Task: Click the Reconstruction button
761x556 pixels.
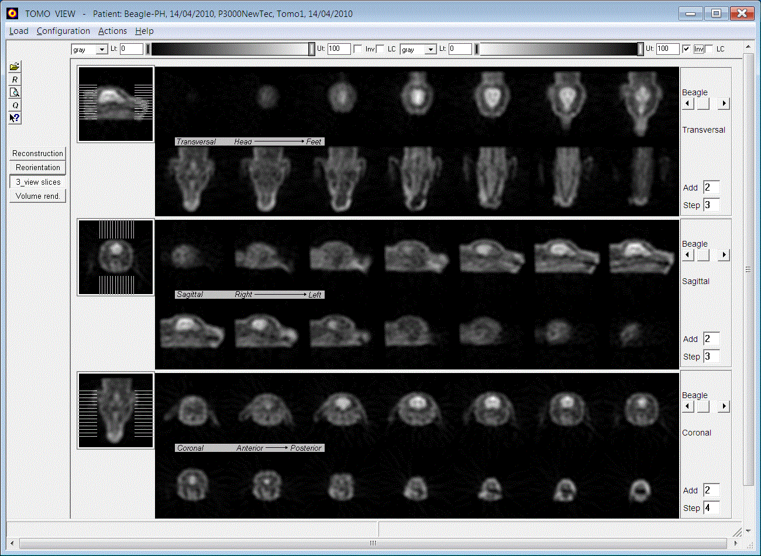Action: [37, 154]
